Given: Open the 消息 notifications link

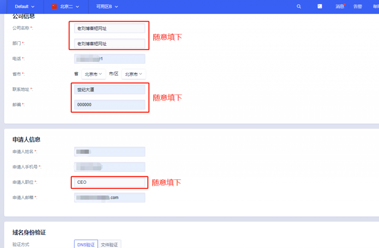Looking at the screenshot, I should (340, 7).
